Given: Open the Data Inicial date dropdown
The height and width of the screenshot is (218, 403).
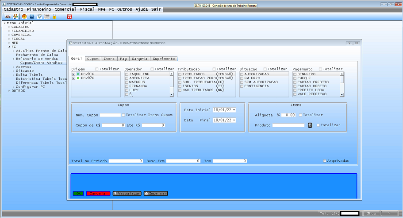Looking at the screenshot, I should [x=234, y=109].
